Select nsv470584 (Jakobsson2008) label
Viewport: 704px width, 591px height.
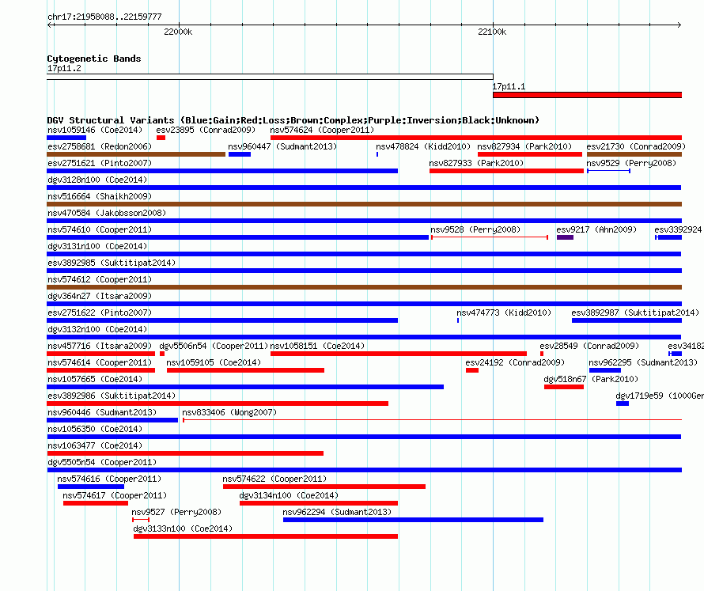tap(107, 214)
